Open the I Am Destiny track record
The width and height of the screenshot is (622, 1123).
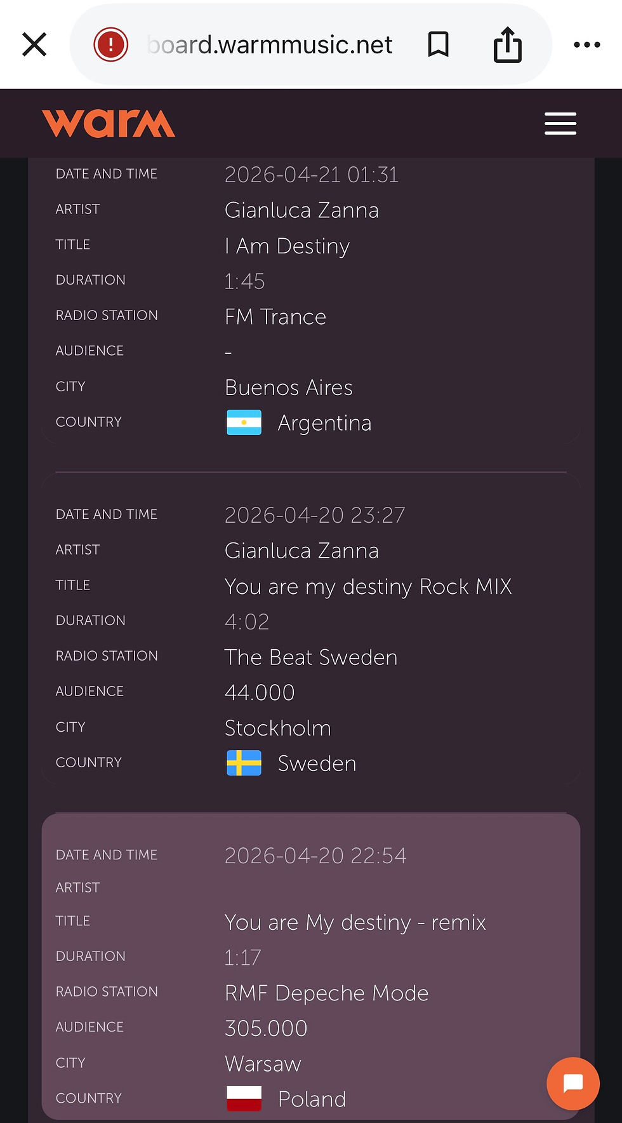point(287,246)
